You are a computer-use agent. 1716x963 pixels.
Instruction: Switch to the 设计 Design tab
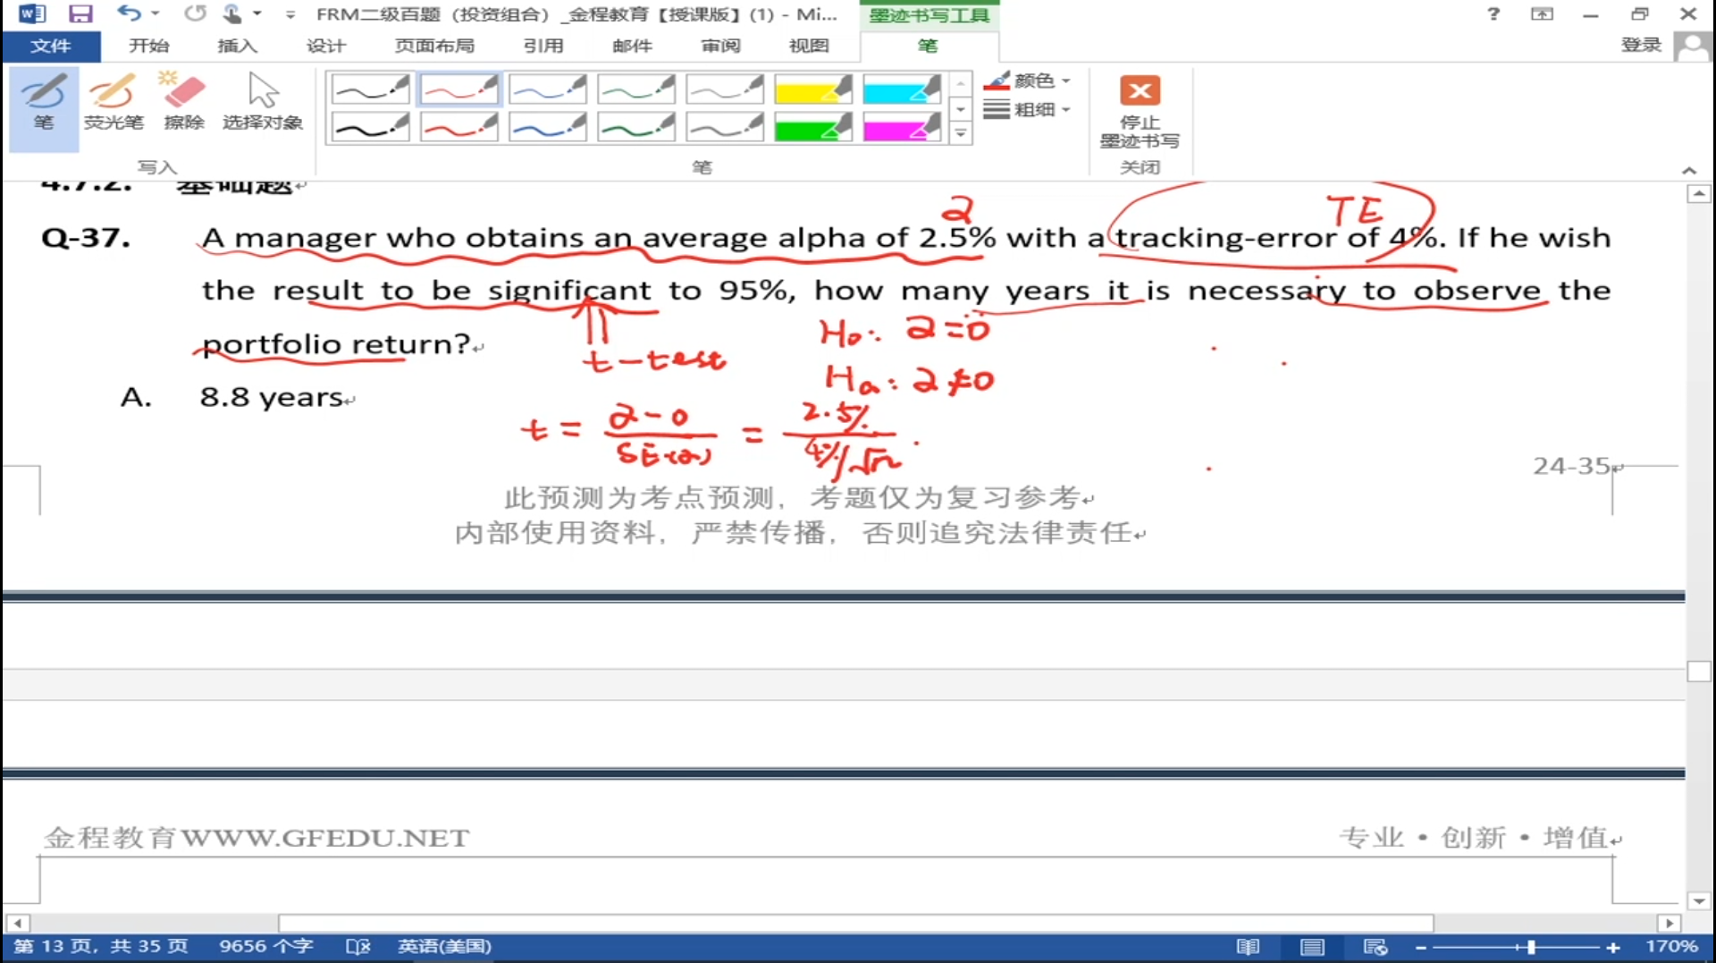[325, 46]
